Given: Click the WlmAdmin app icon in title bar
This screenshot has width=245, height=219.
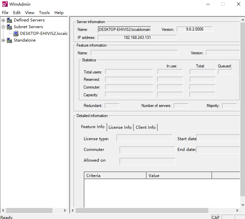Looking at the screenshot, I should pyautogui.click(x=4, y=4).
